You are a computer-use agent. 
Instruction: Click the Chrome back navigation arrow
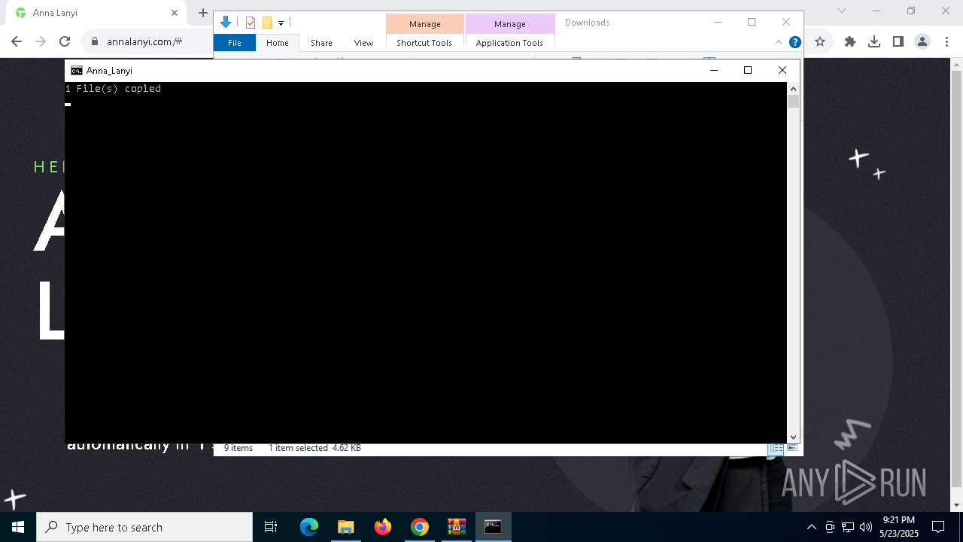click(x=17, y=41)
